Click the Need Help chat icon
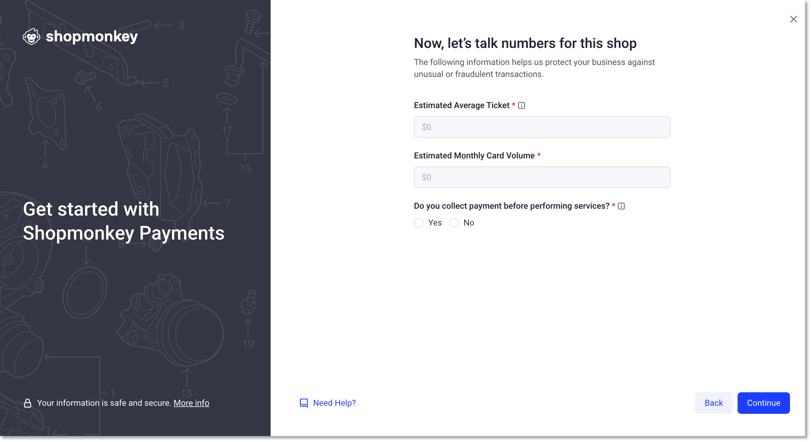The width and height of the screenshot is (811, 442). 304,403
